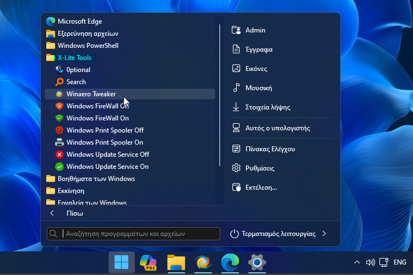Image resolution: width=413 pixels, height=275 pixels.
Task: Click the search programs and files field
Action: coord(134,234)
